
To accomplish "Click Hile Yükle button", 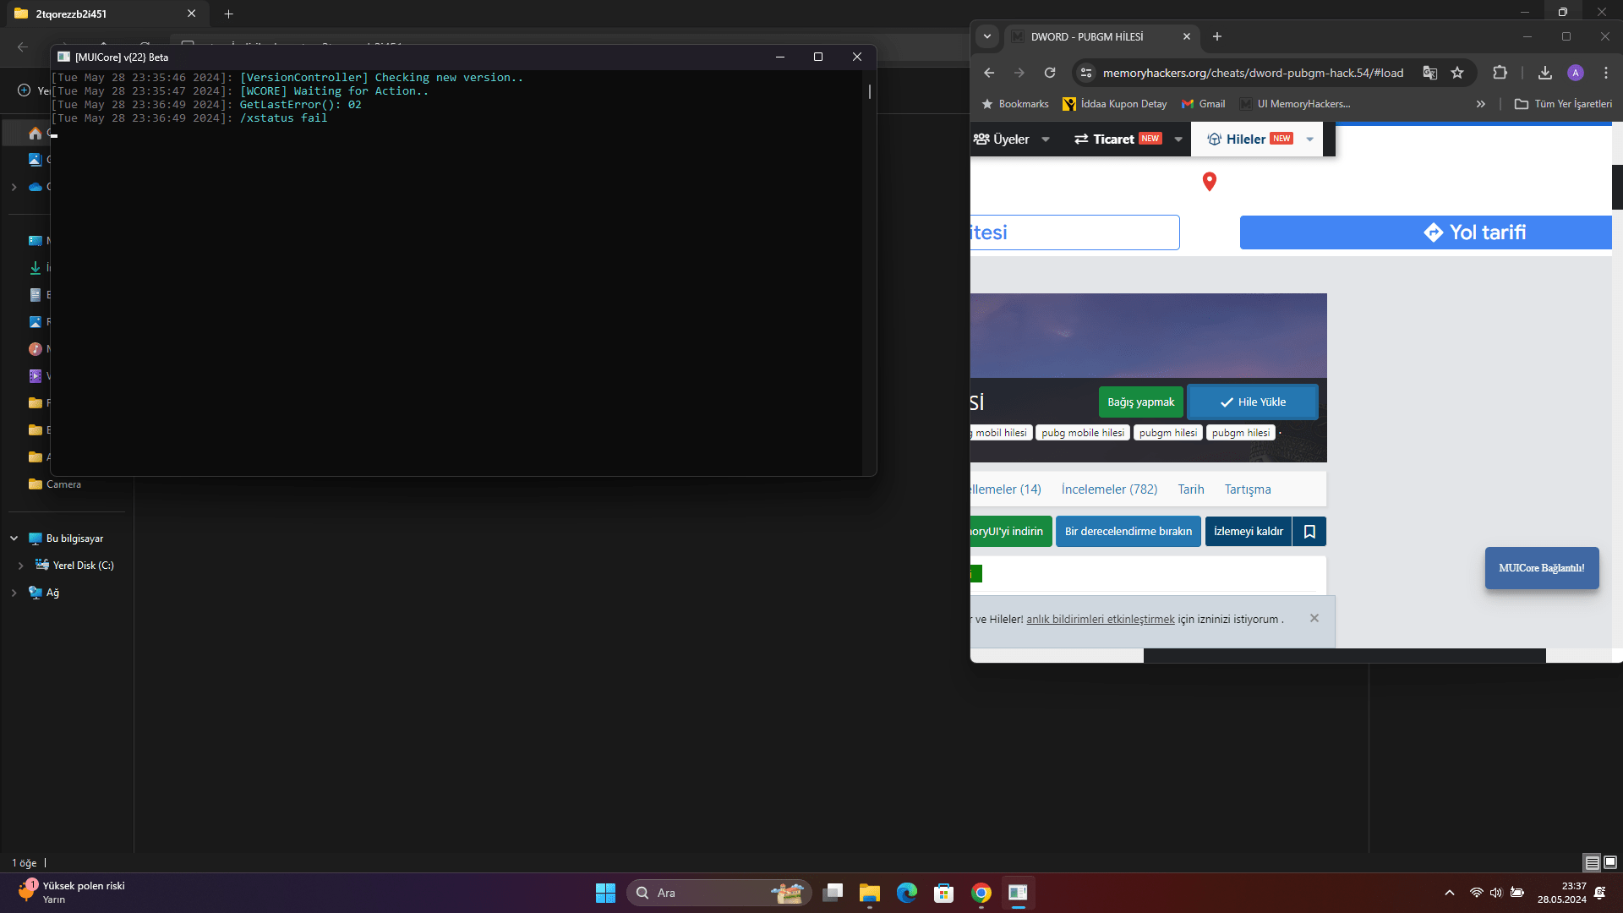I will click(x=1253, y=402).
